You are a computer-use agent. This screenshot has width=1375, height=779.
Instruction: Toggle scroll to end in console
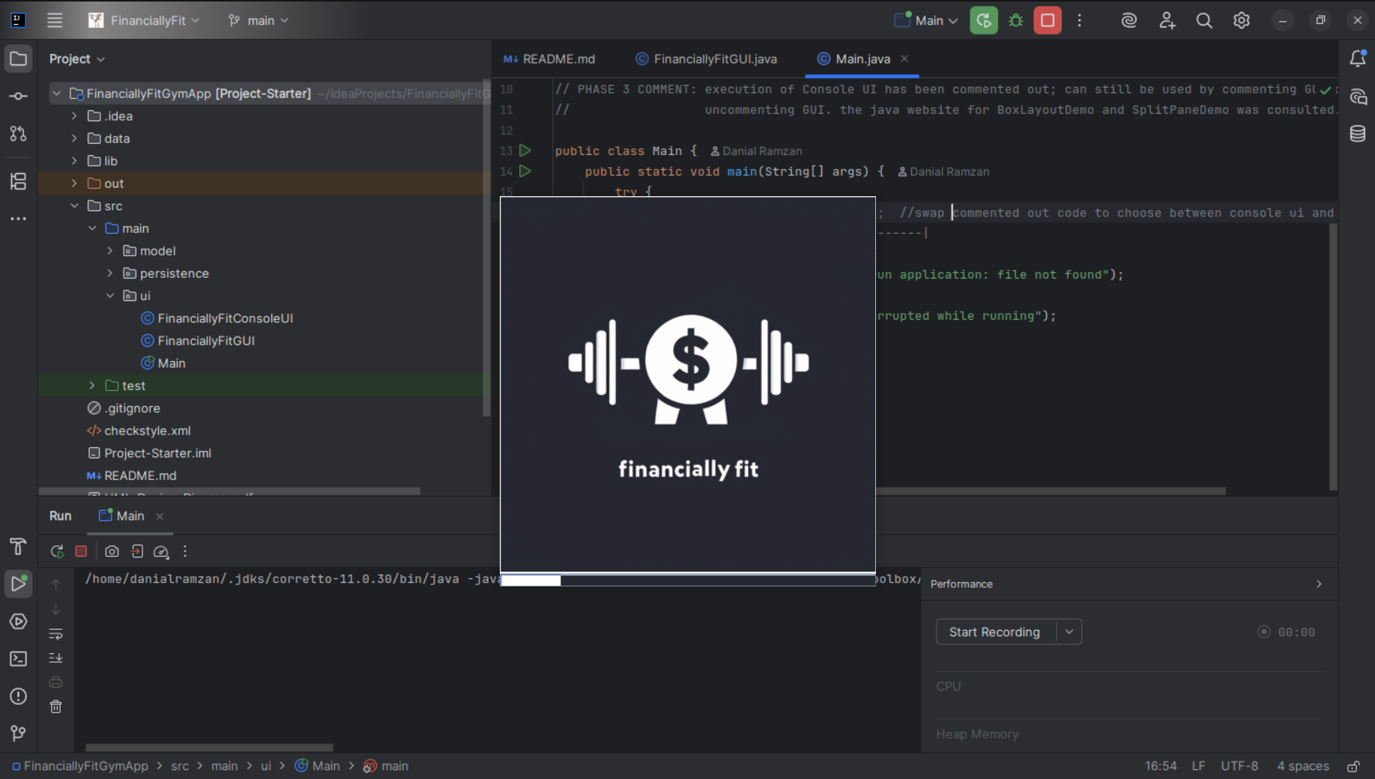click(x=56, y=658)
